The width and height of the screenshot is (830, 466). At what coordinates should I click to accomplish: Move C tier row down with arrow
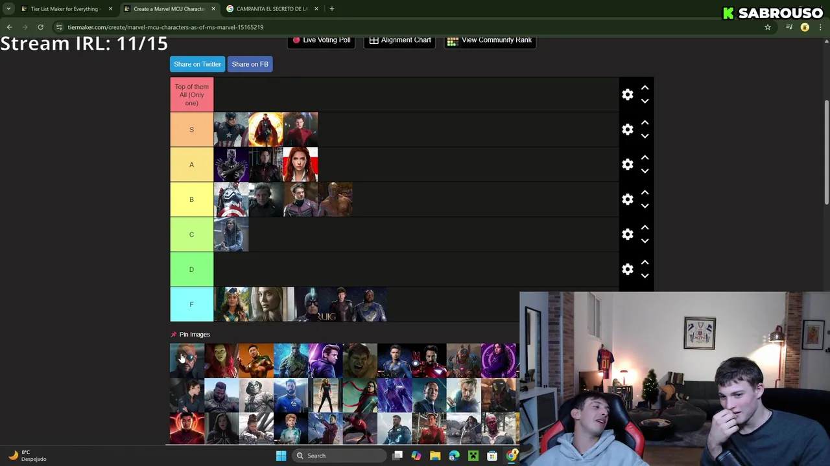645,241
